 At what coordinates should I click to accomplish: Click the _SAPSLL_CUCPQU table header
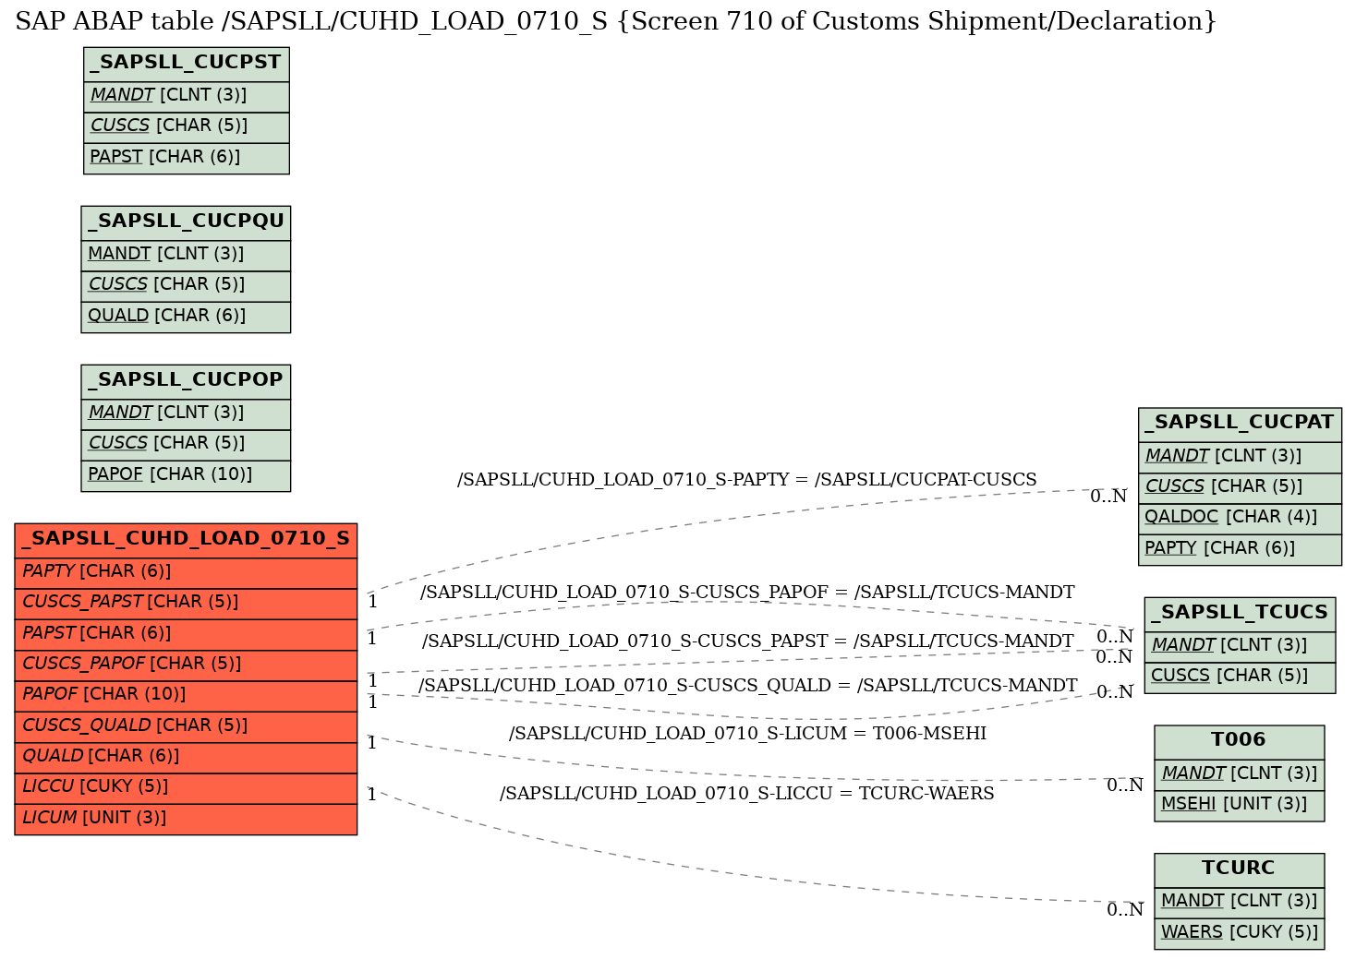point(186,222)
